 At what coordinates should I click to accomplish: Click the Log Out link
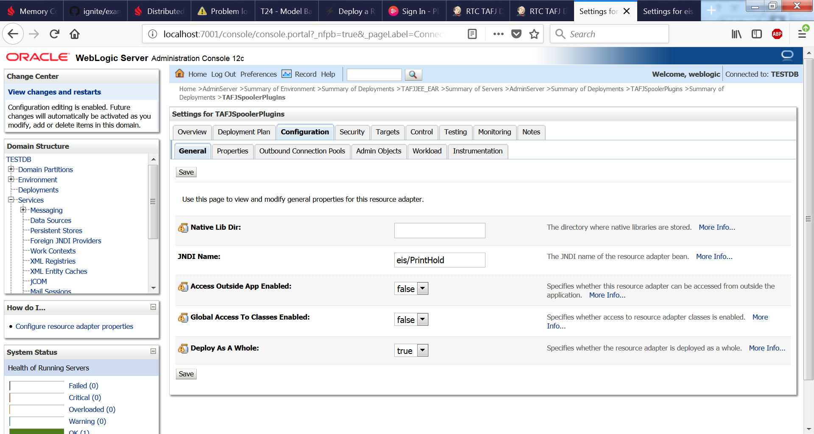[x=223, y=74]
